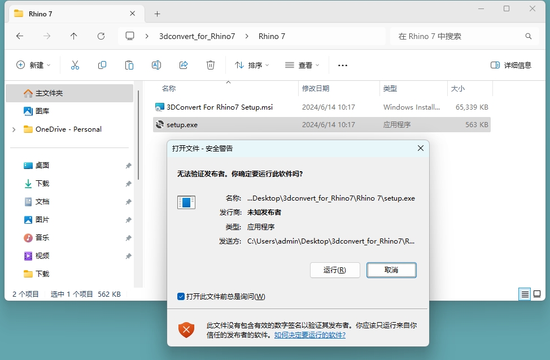The width and height of the screenshot is (550, 360).
Task: Click the Share icon in toolbar
Action: pyautogui.click(x=184, y=65)
